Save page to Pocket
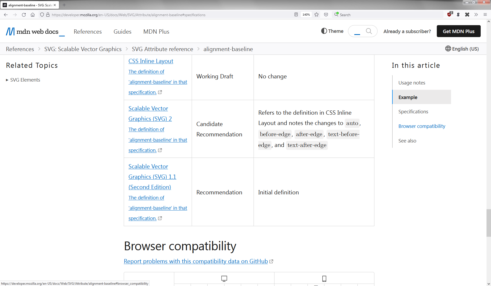This screenshot has width=491, height=286. coord(326,15)
